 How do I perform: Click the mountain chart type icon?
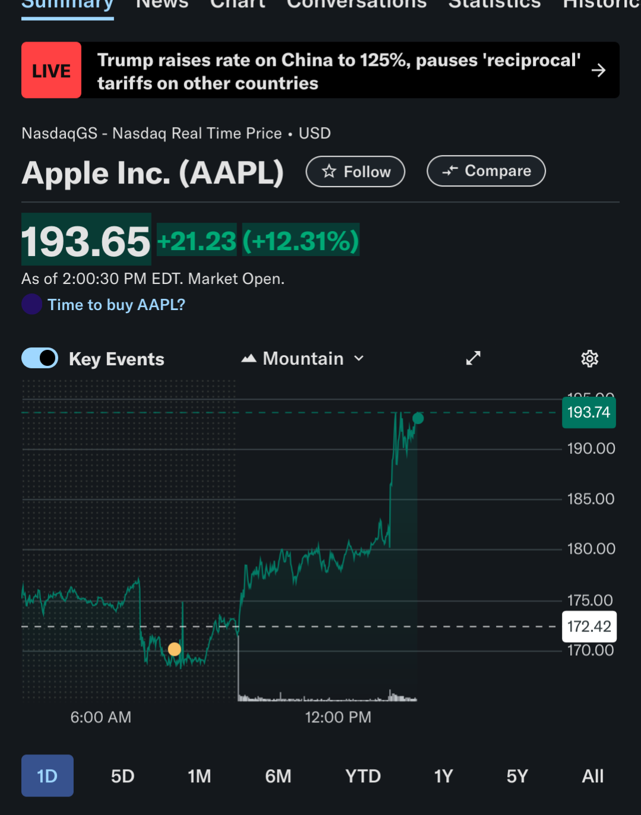(249, 359)
